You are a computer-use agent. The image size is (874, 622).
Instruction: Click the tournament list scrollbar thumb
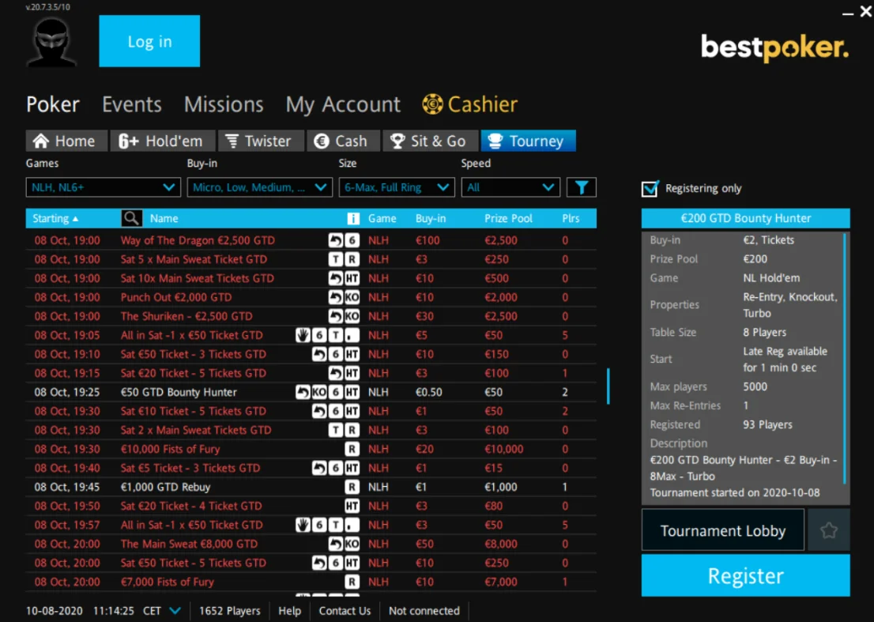click(608, 386)
